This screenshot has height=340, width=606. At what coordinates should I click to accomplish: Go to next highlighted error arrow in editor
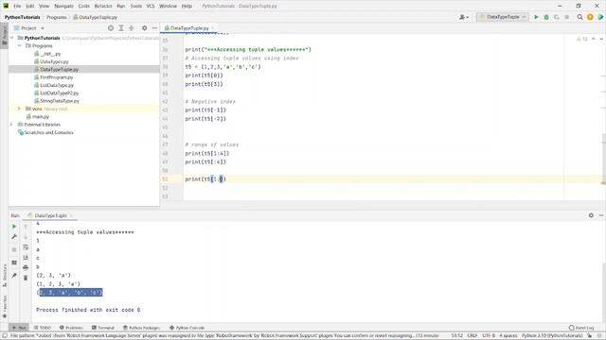[601, 39]
